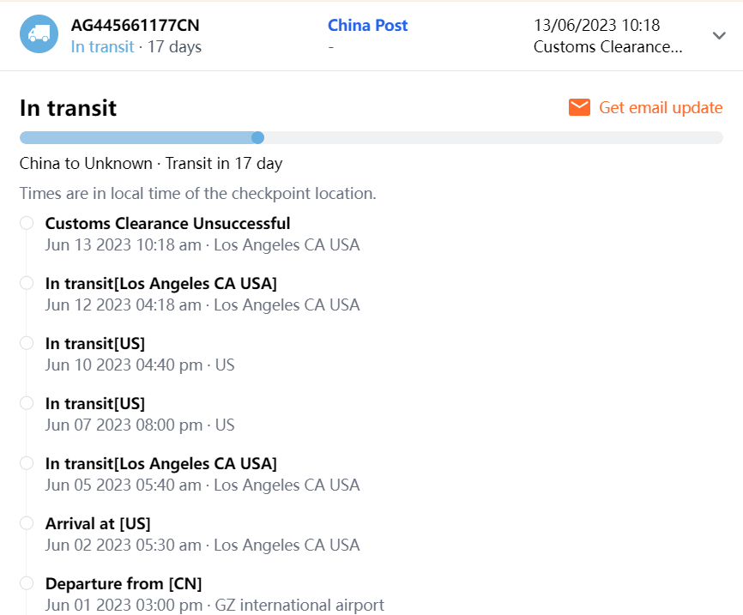The image size is (743, 615).
Task: Open the China Post carrier link
Action: click(367, 26)
